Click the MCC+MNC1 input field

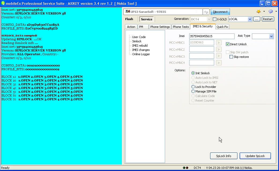202,43
